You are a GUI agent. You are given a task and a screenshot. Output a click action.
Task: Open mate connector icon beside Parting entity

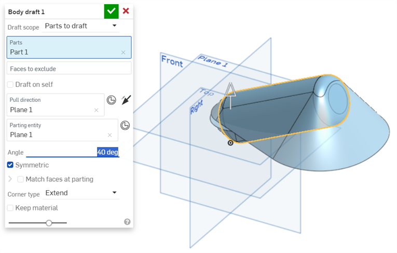click(x=125, y=126)
